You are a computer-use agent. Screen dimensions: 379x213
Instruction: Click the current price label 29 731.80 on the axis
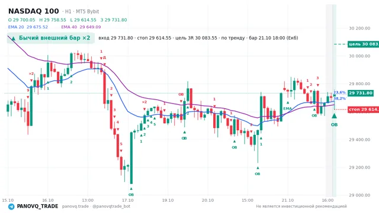tap(361, 93)
